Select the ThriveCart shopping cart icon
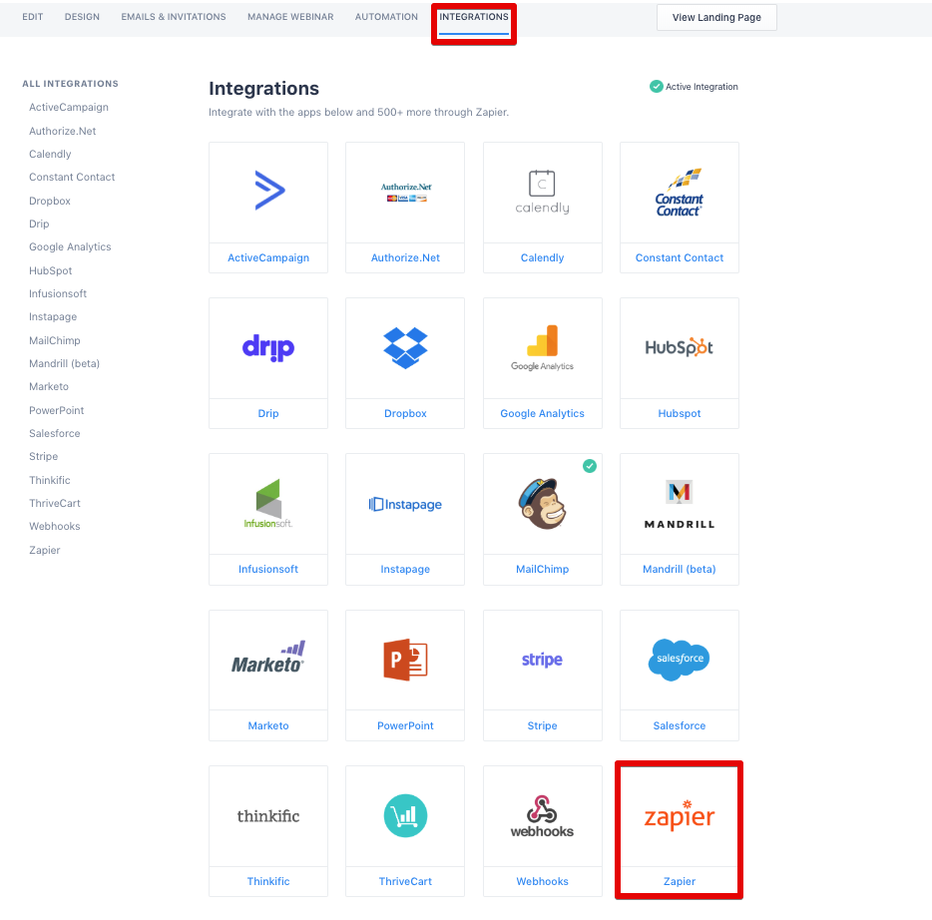Image resolution: width=932 pixels, height=920 pixels. click(405, 815)
